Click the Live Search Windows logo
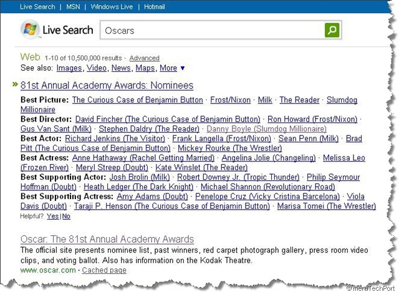399x292 pixels. click(30, 29)
